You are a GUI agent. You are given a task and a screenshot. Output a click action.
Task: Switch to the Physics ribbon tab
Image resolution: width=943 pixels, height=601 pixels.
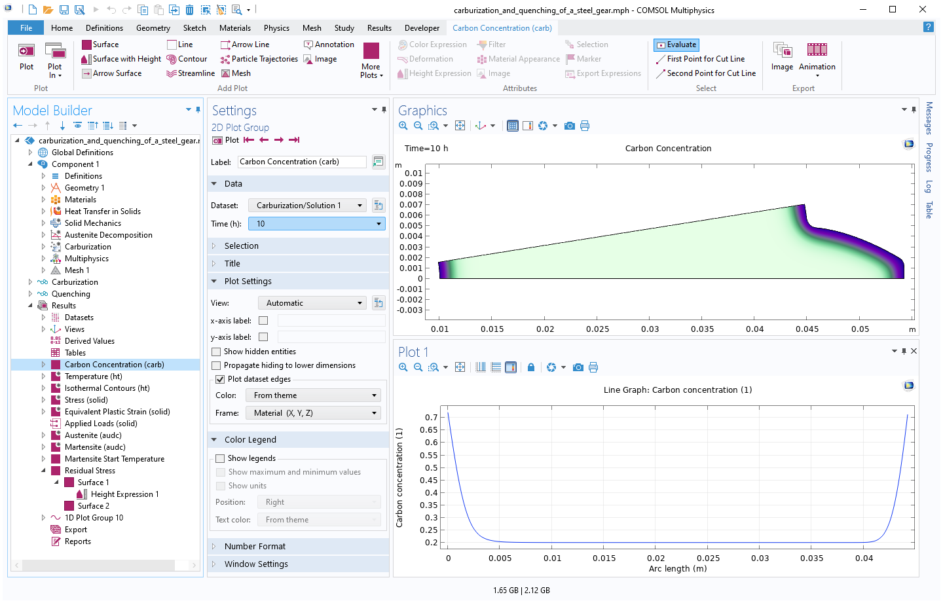276,28
